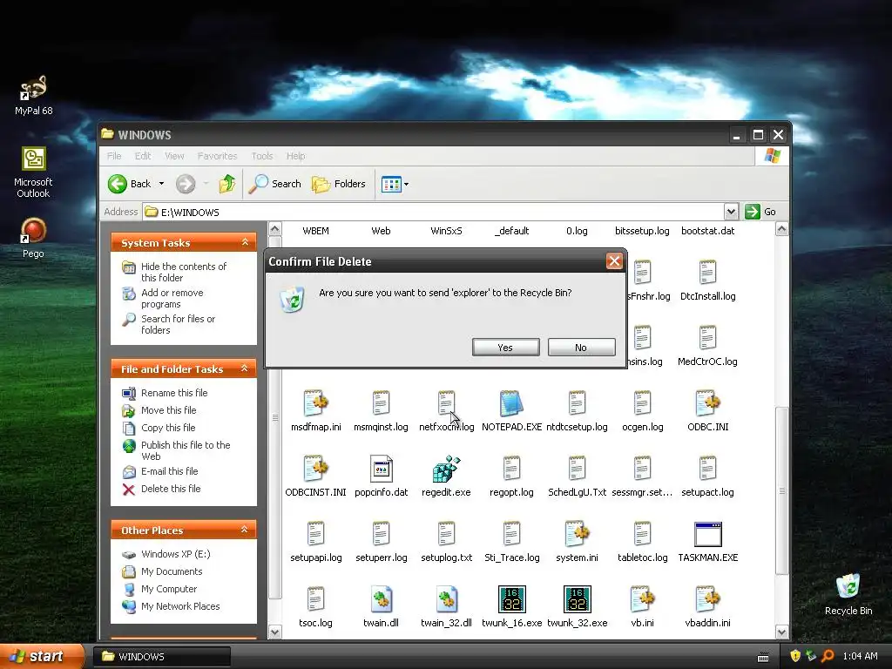Screen dimensions: 892x669
Task: Select the ODBC.INI file icon
Action: pos(707,403)
